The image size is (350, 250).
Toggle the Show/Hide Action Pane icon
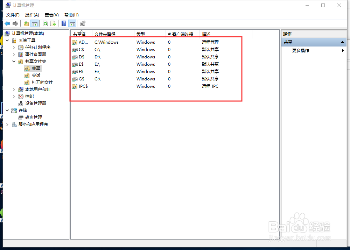[x=72, y=23]
